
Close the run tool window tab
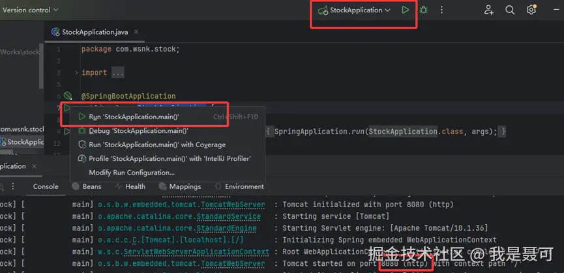click(34, 166)
